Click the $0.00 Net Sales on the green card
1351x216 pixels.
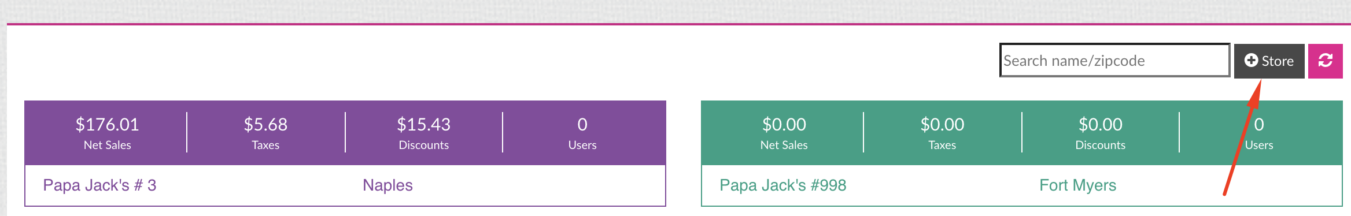click(784, 124)
